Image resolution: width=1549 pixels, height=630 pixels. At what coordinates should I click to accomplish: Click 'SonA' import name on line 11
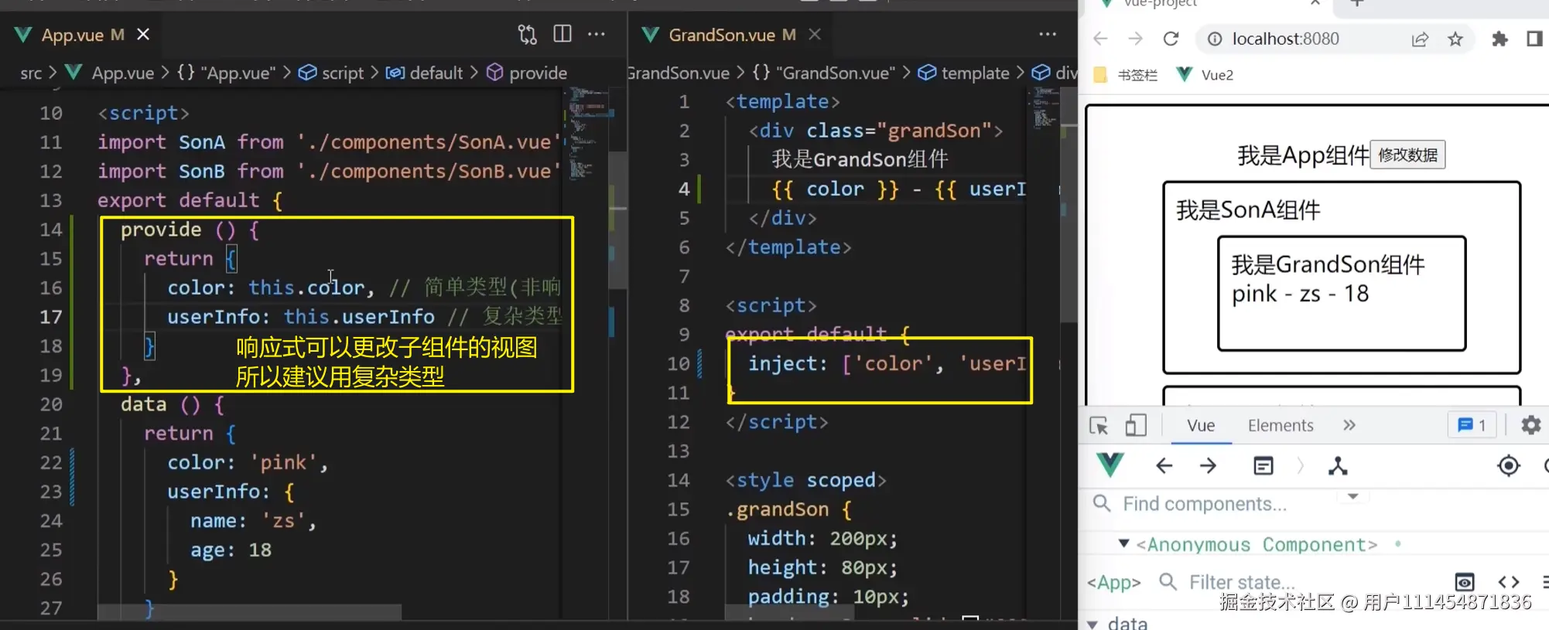point(202,142)
